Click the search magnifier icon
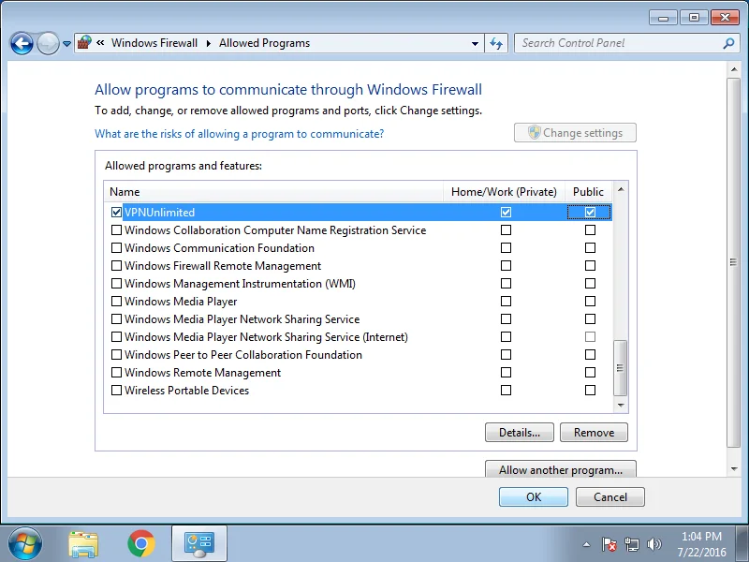 point(729,43)
